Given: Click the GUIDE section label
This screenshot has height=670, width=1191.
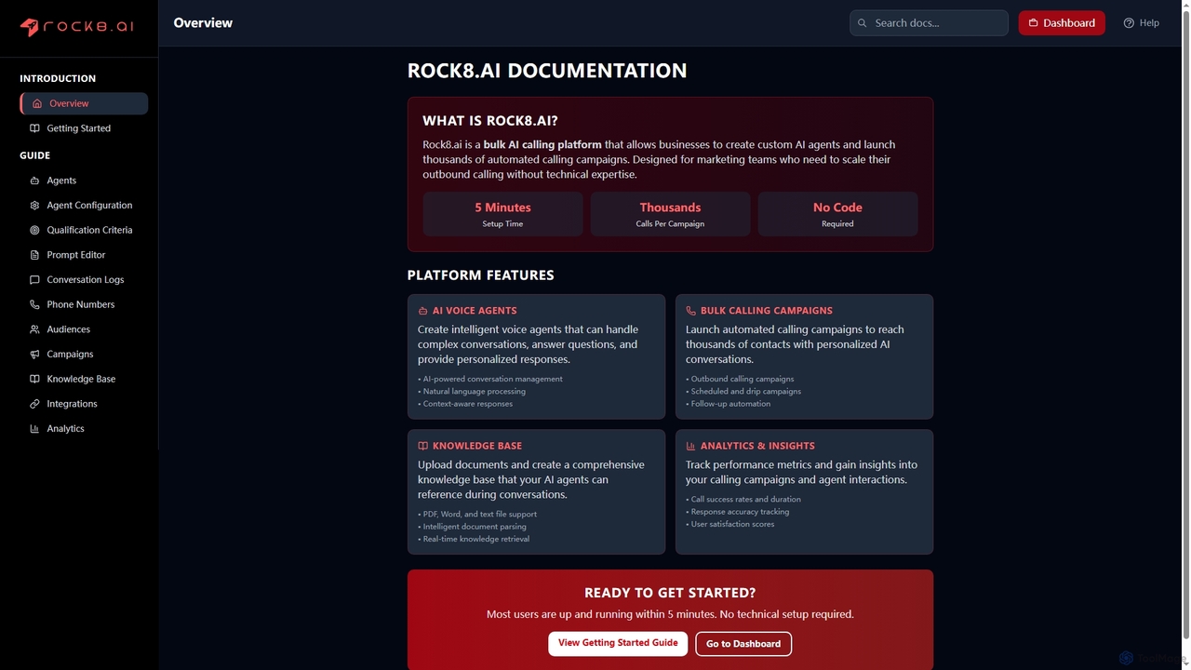Looking at the screenshot, I should tap(35, 155).
